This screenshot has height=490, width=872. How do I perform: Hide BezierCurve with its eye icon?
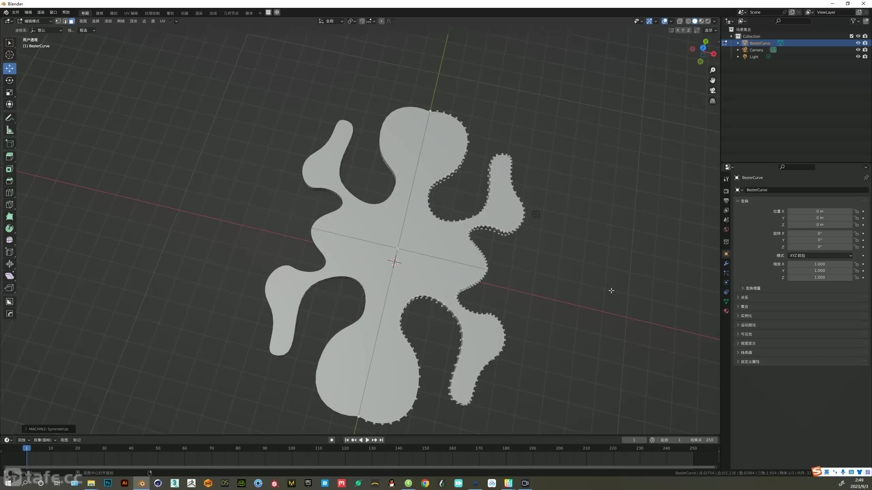pyautogui.click(x=858, y=43)
